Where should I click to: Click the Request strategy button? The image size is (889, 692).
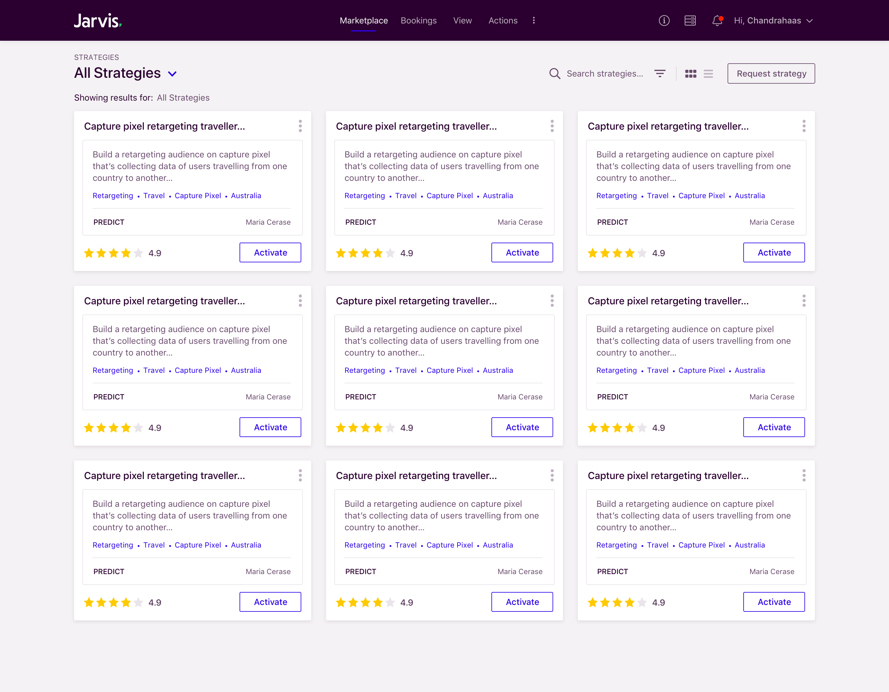(771, 74)
